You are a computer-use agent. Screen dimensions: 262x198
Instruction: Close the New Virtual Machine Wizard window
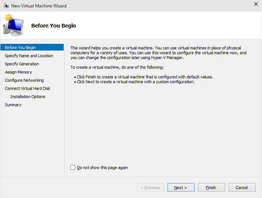coord(256,4)
